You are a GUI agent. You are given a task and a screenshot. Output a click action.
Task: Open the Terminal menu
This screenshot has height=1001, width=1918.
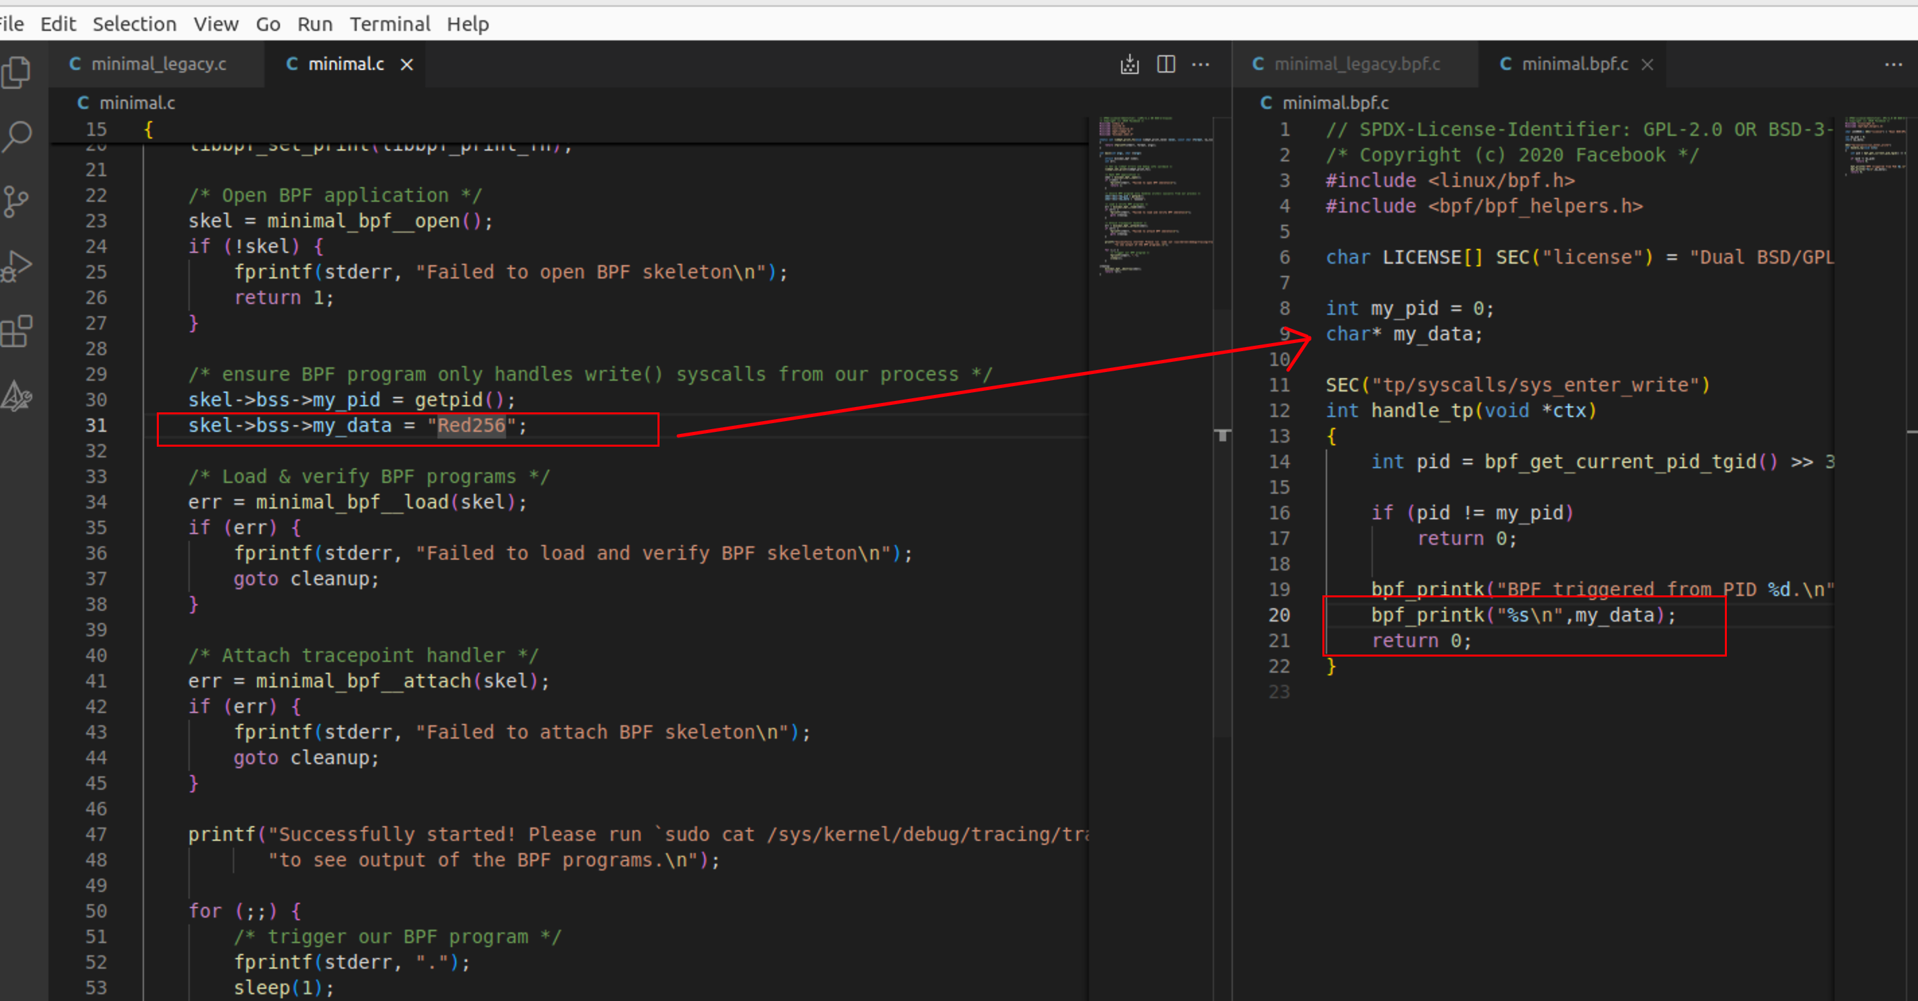pos(390,24)
